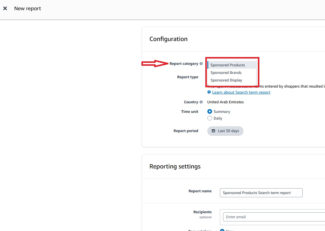The width and height of the screenshot is (325, 231).
Task: Click the Reporting settings heading
Action: (x=175, y=166)
